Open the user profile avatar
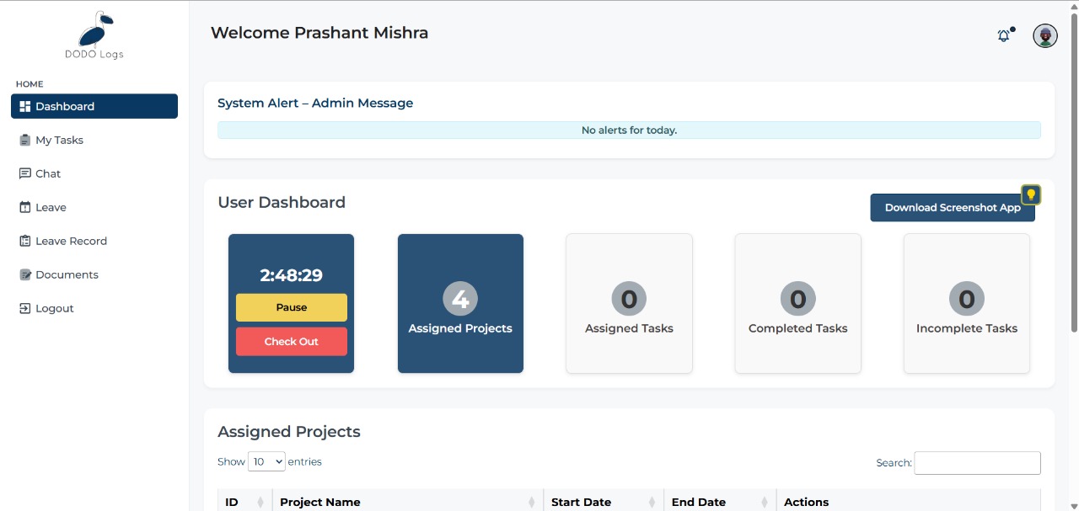 [1045, 36]
